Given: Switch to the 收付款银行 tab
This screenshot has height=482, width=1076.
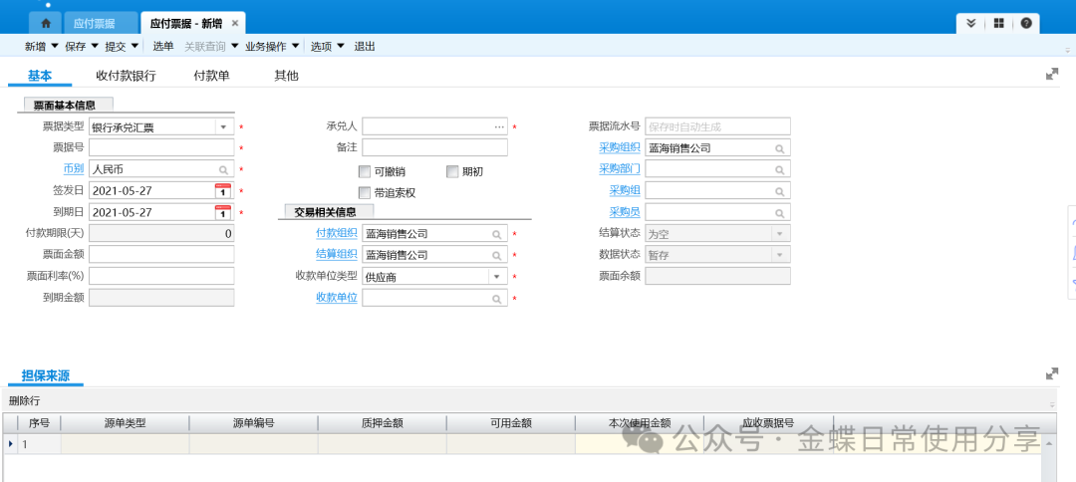Looking at the screenshot, I should click(x=126, y=75).
